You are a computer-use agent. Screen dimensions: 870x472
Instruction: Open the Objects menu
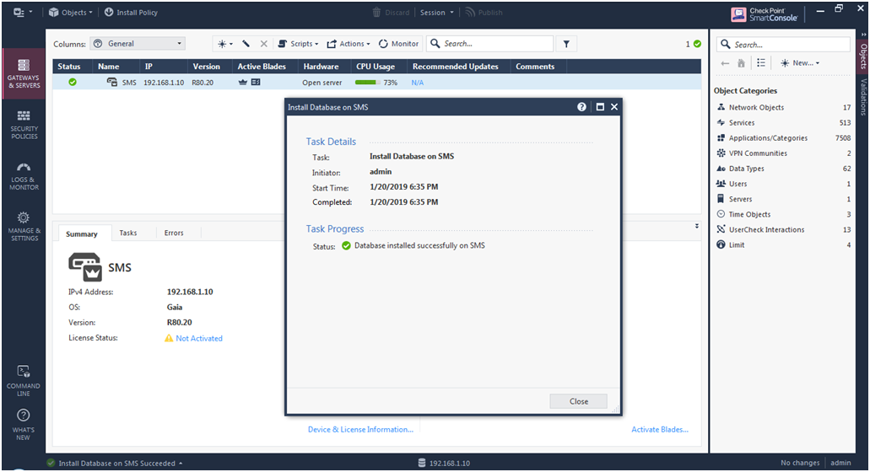[71, 12]
